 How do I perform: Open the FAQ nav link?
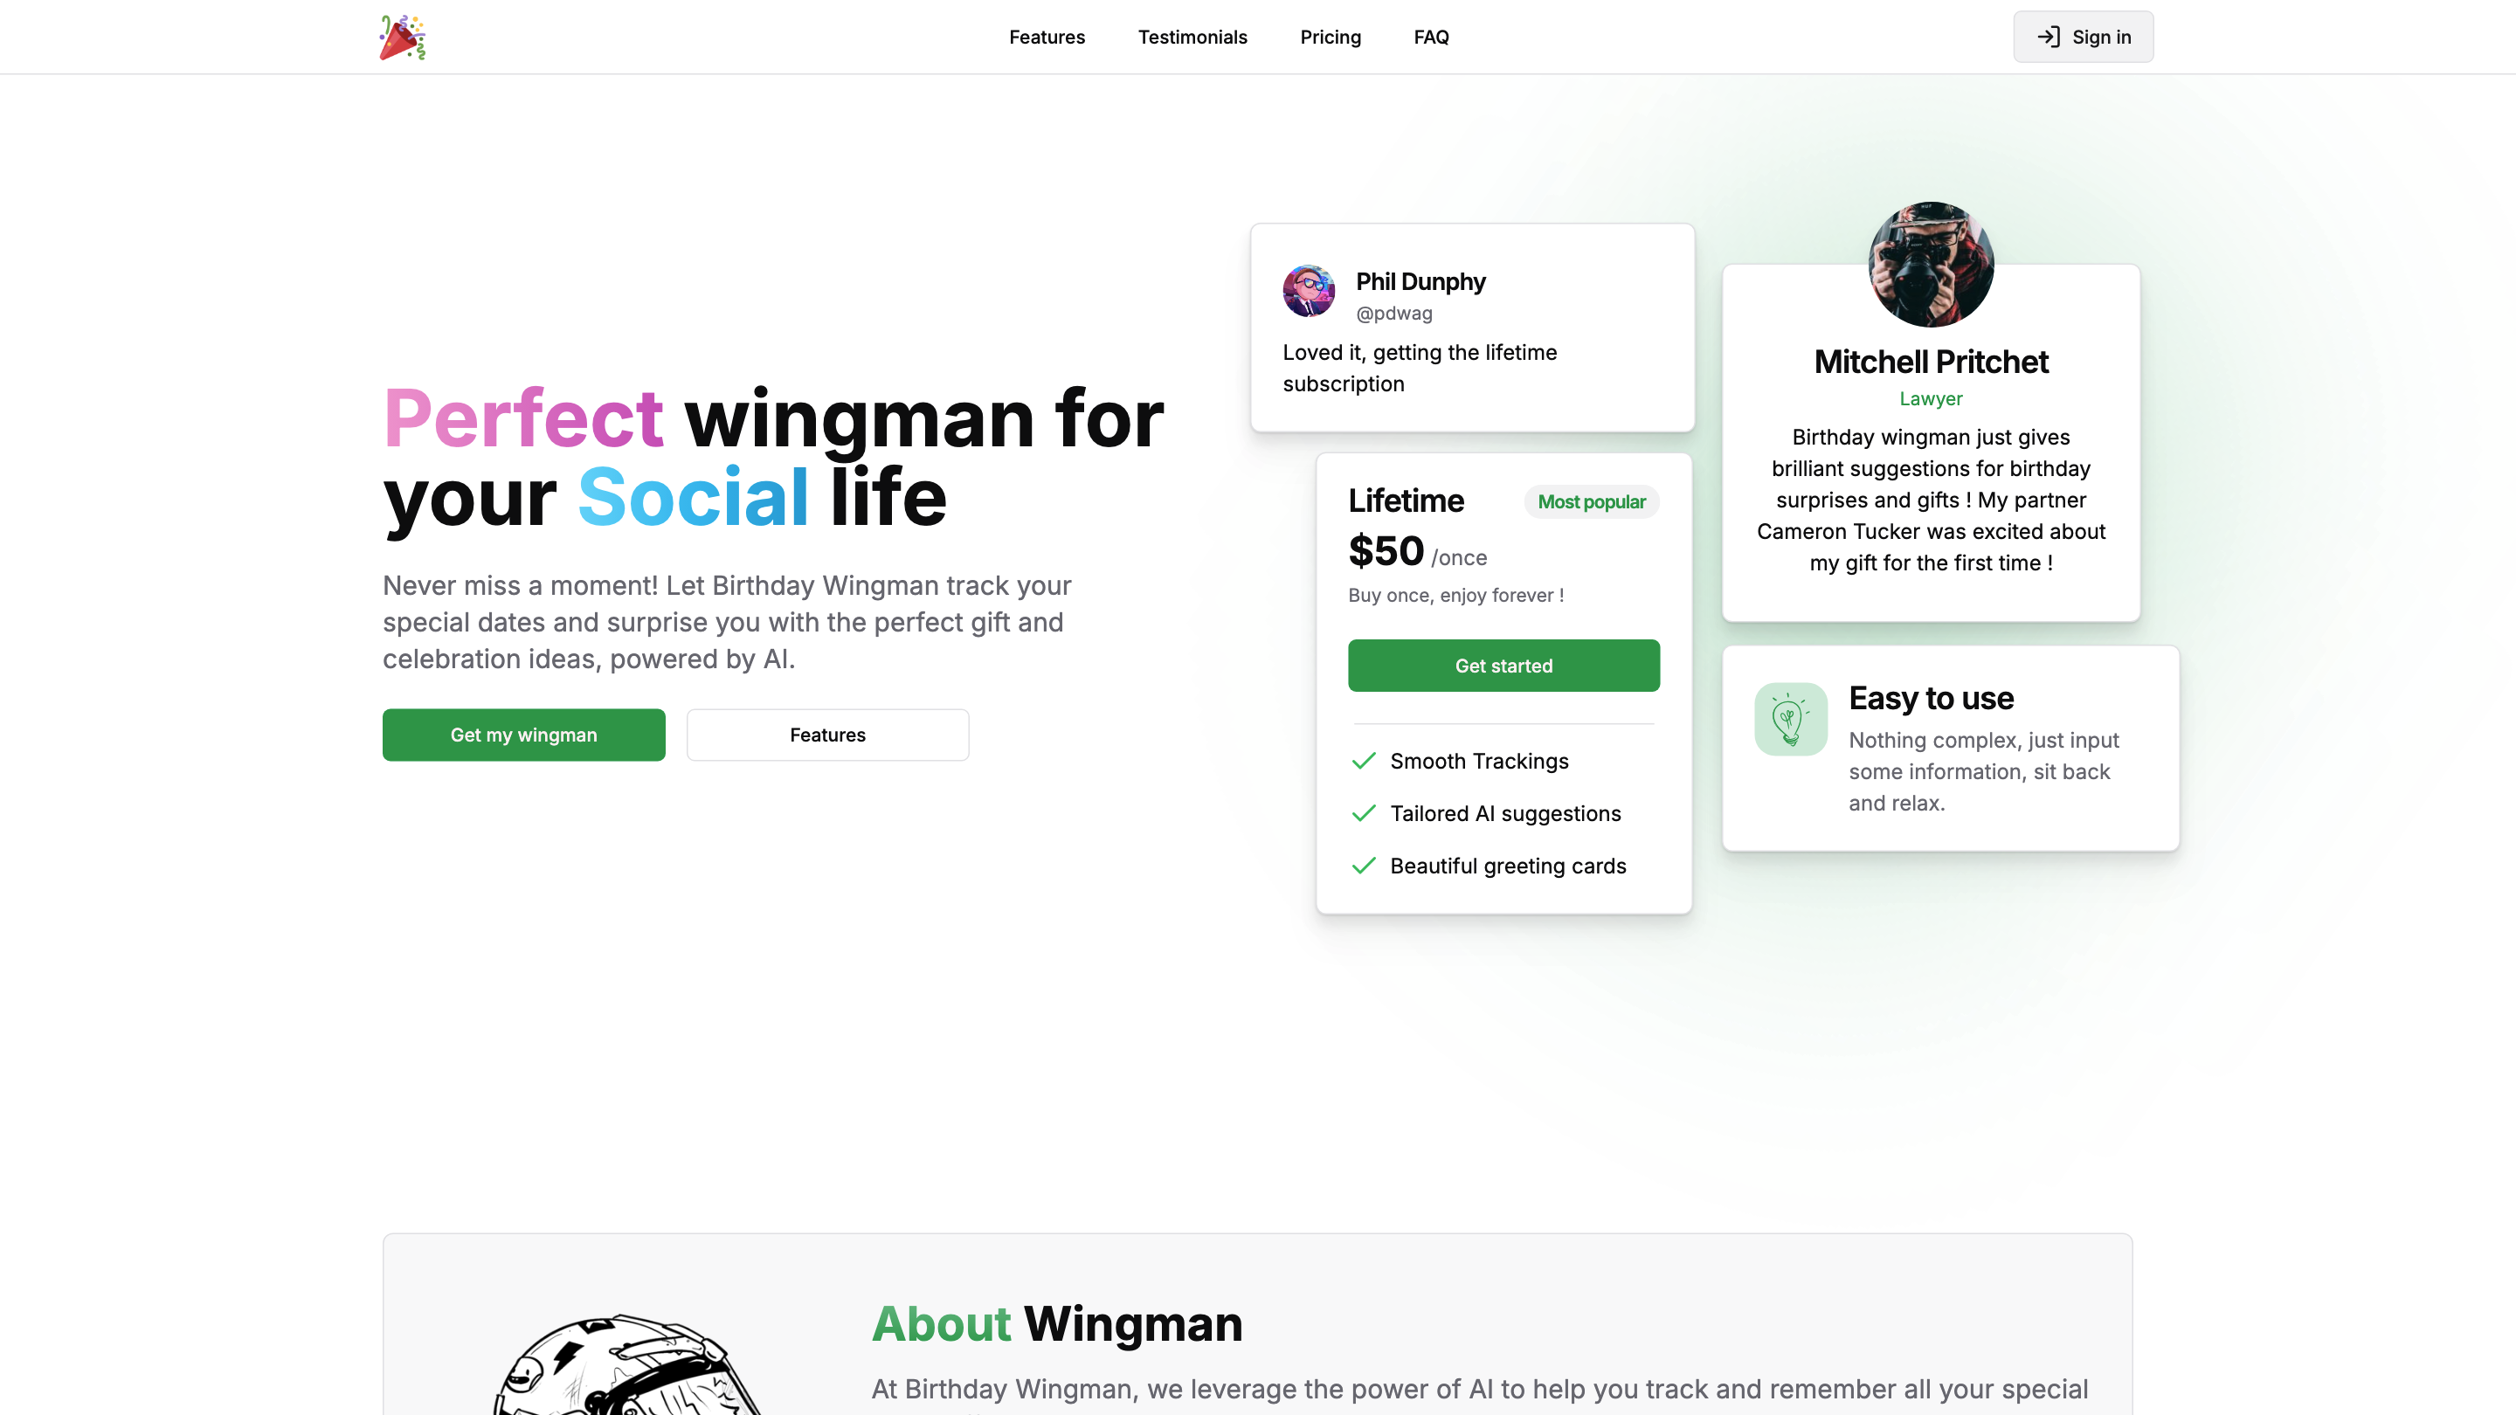point(1431,37)
